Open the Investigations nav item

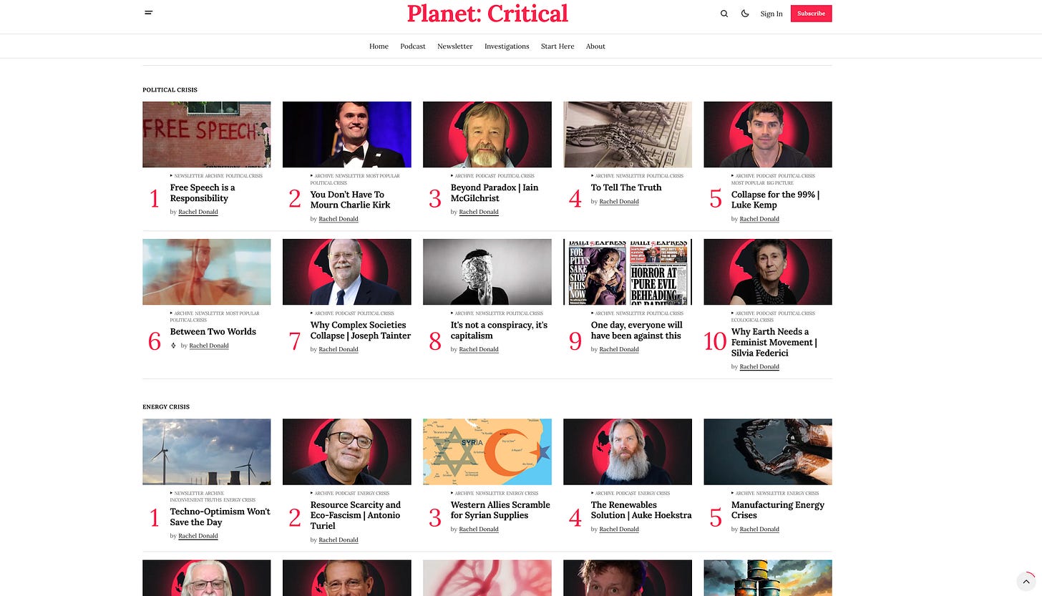tap(507, 46)
